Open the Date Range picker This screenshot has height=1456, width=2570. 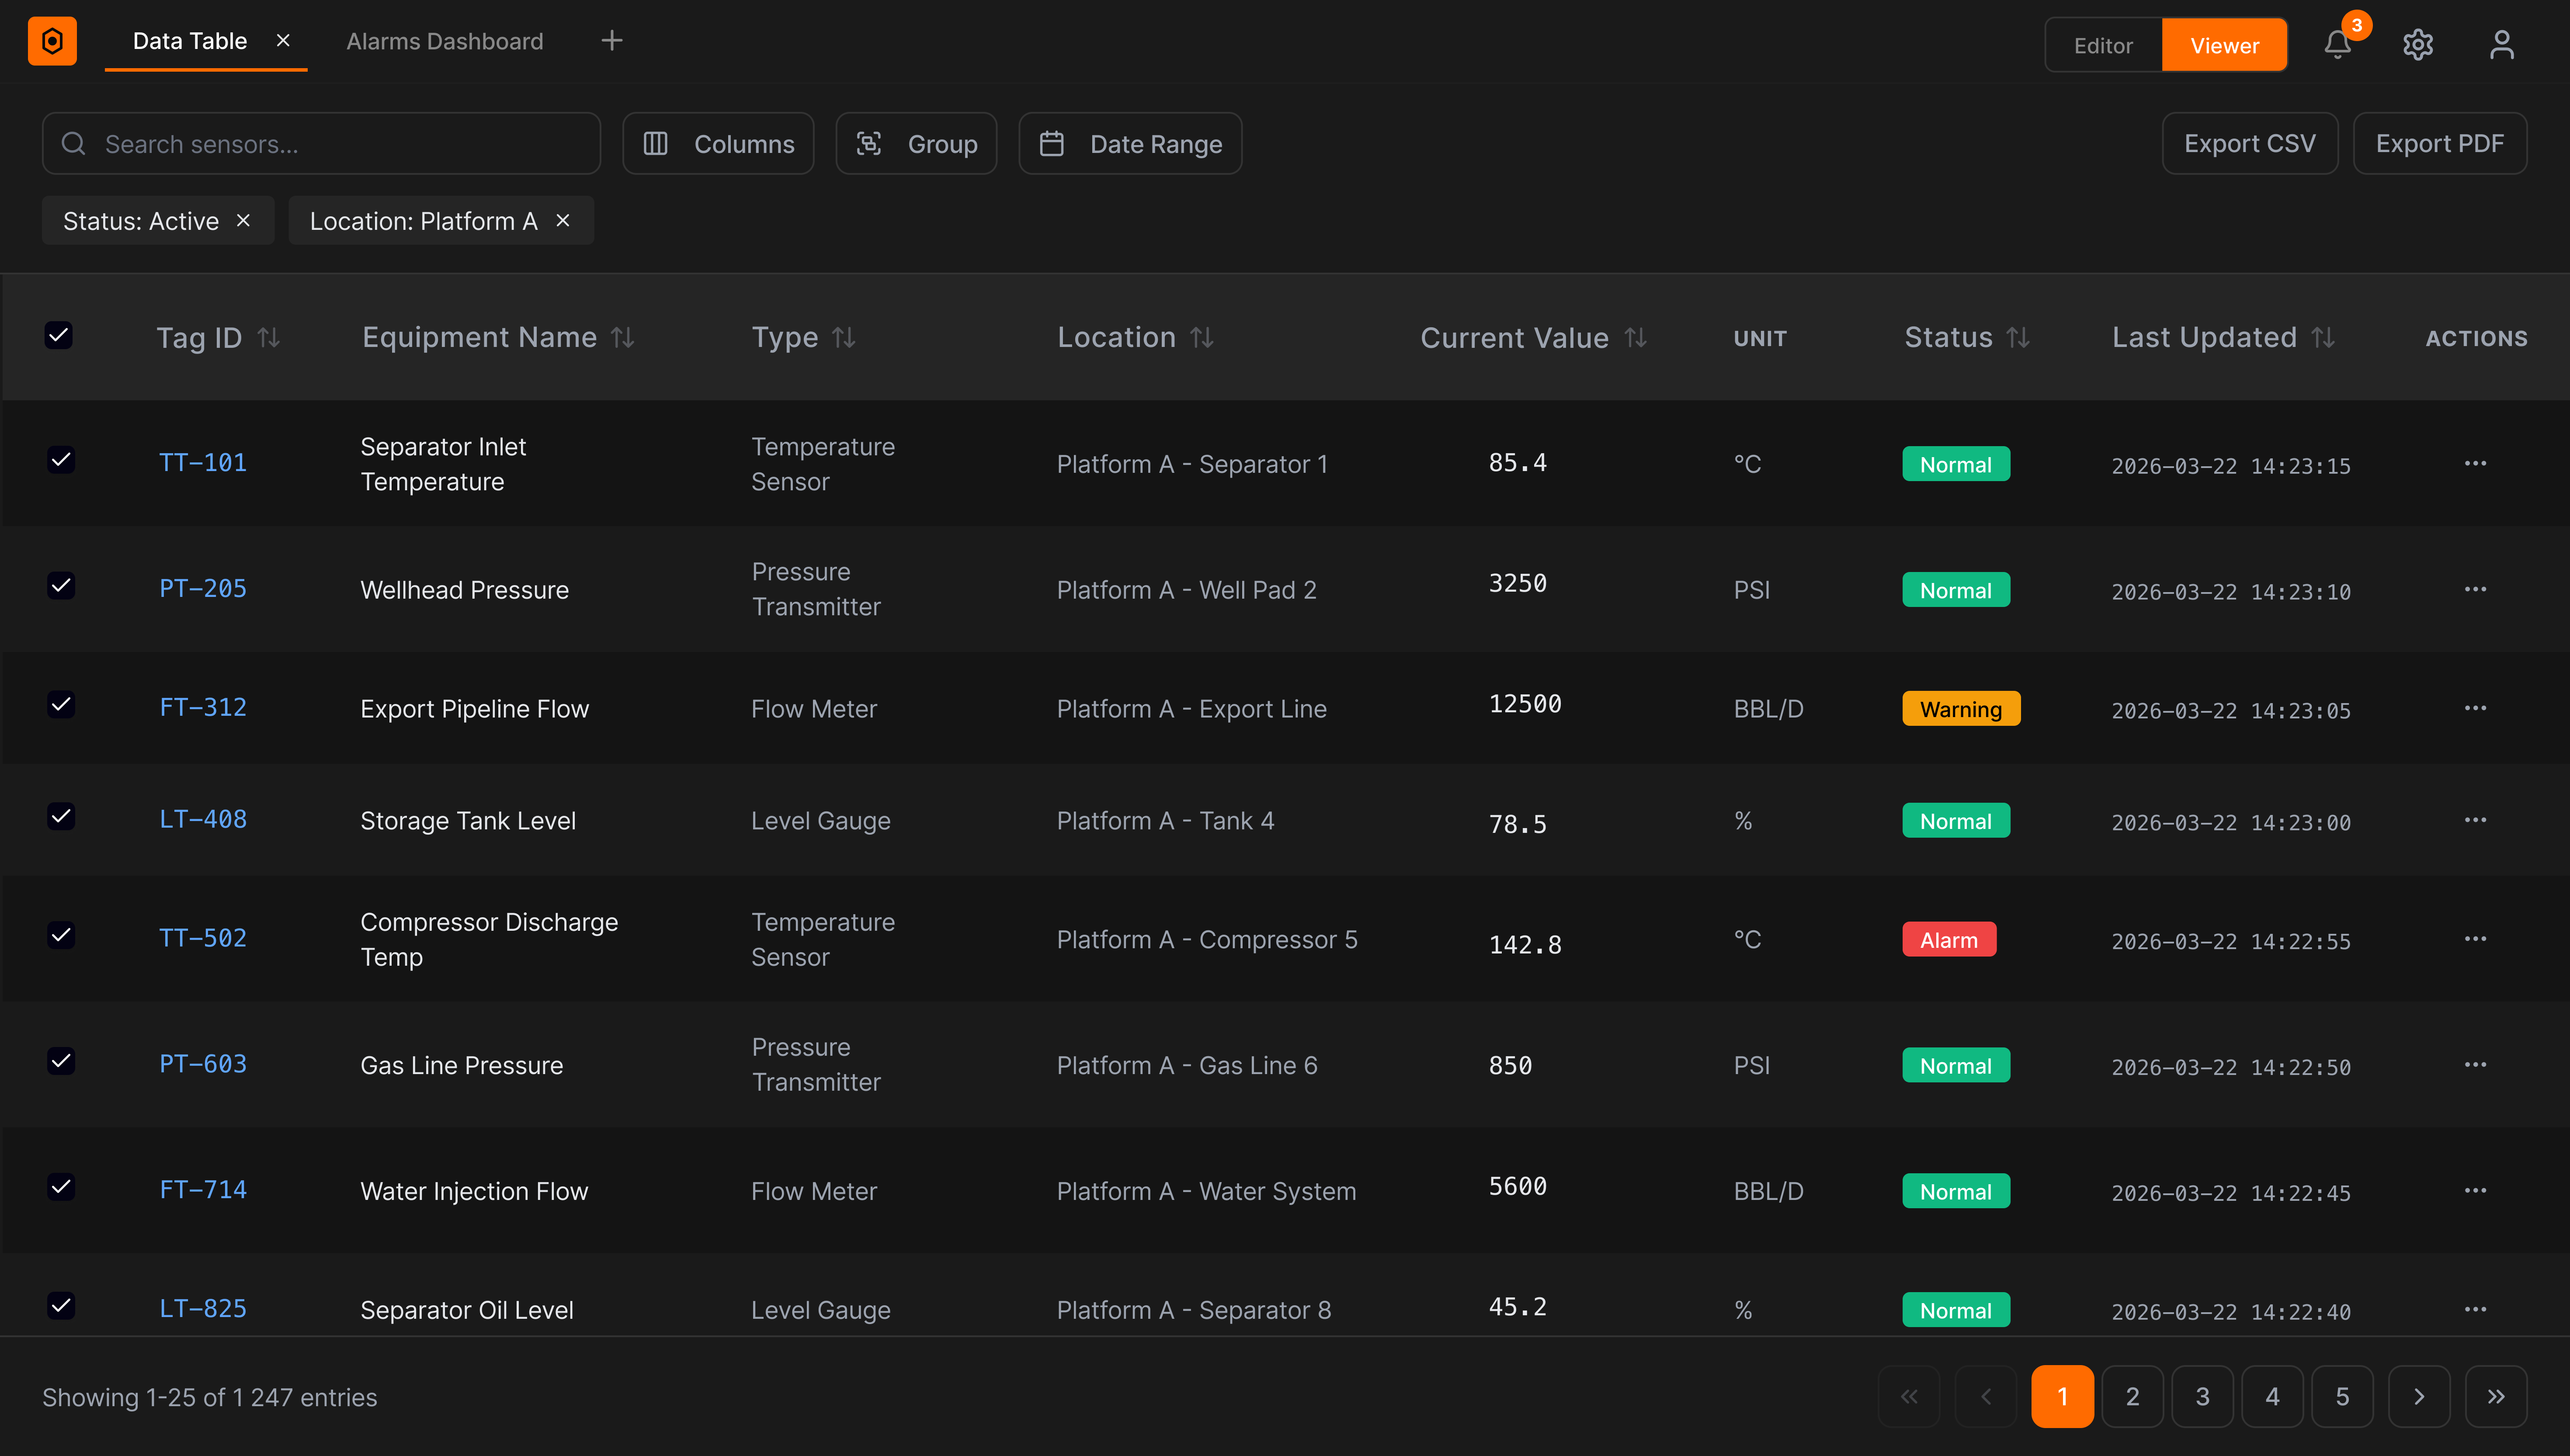click(1130, 144)
